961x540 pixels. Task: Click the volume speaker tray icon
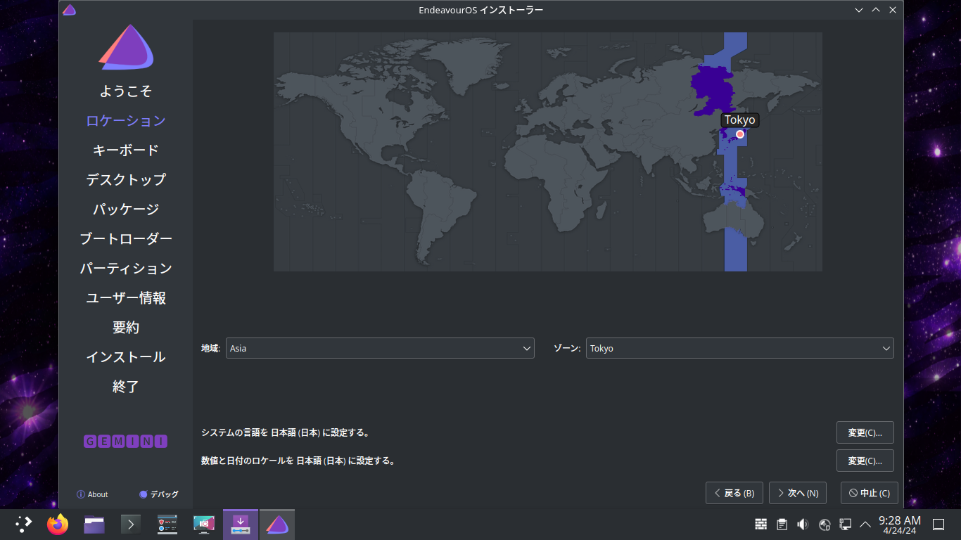[x=803, y=525]
